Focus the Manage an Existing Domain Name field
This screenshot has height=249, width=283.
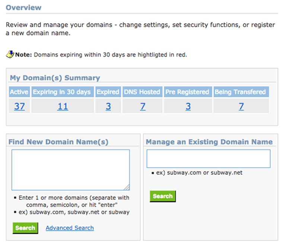(x=209, y=159)
